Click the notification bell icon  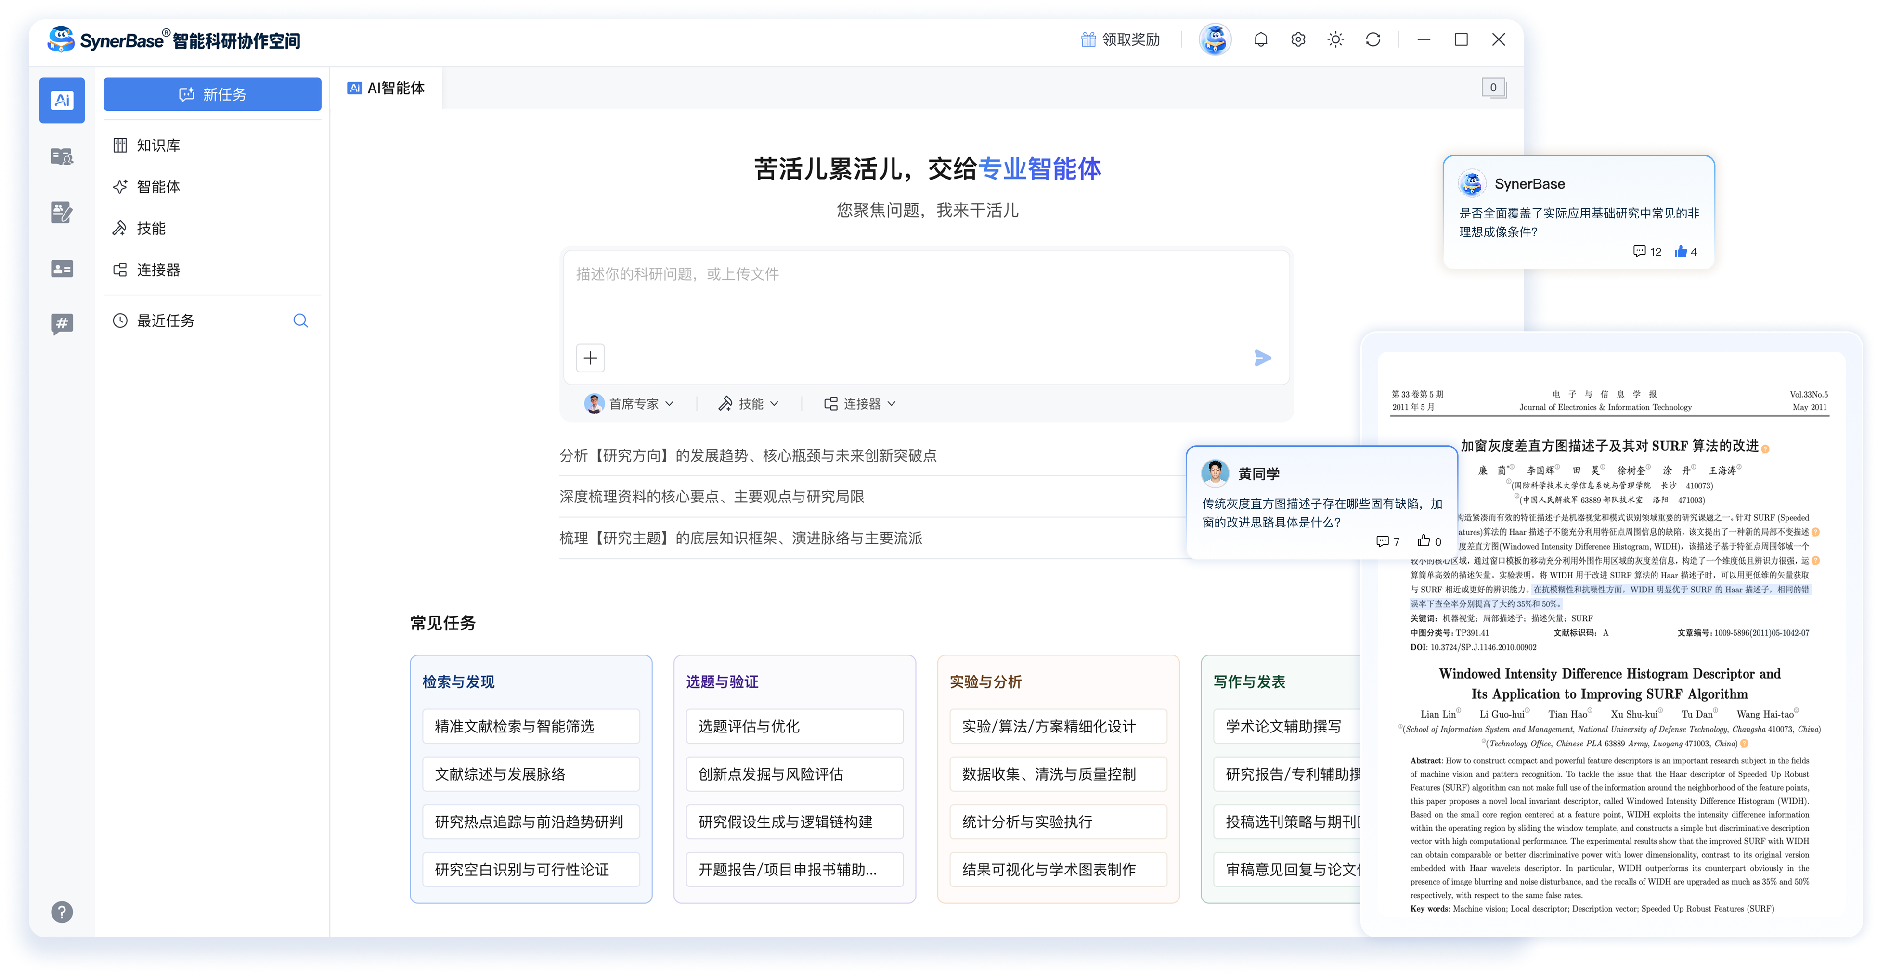[1261, 39]
